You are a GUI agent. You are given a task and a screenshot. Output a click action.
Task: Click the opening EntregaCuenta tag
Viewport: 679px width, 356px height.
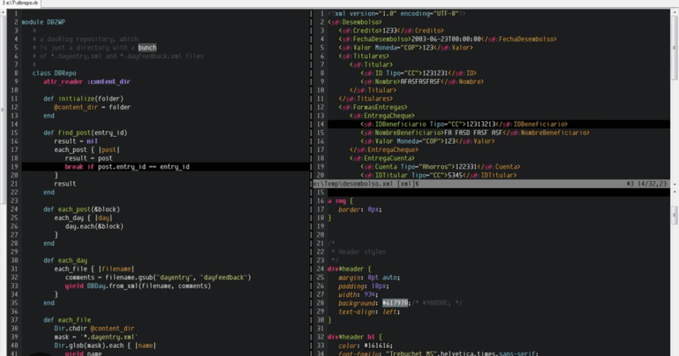[382, 158]
